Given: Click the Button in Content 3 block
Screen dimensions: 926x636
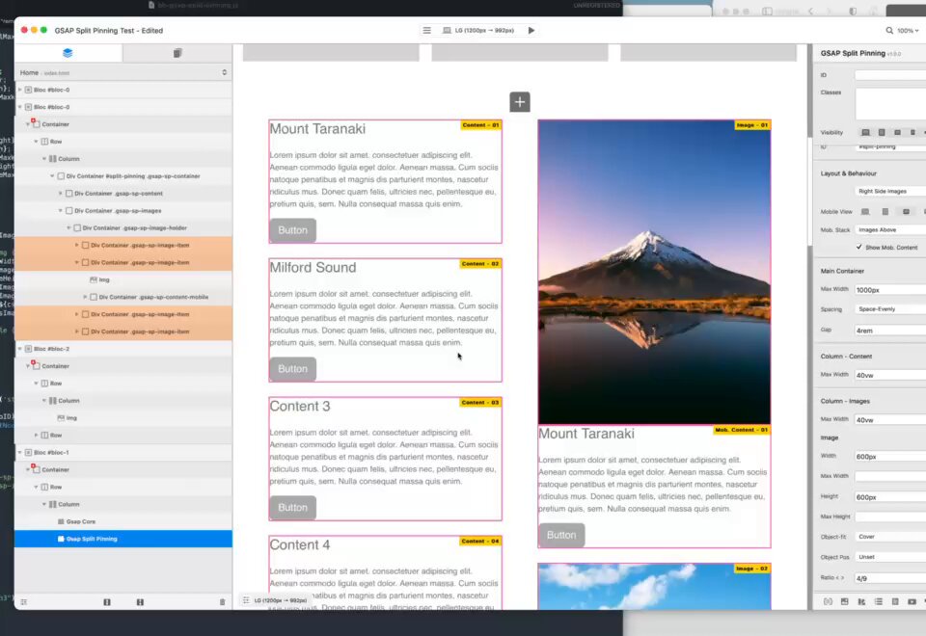Looking at the screenshot, I should click(293, 508).
